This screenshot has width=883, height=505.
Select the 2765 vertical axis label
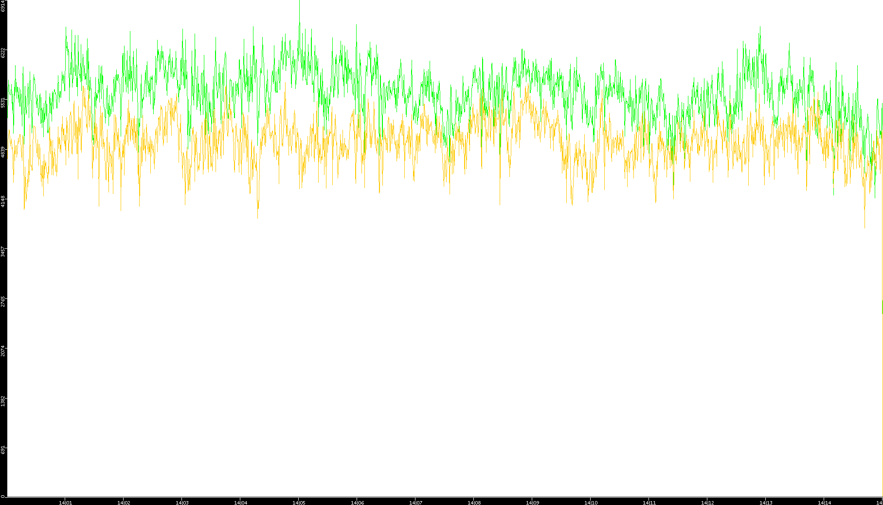point(3,301)
